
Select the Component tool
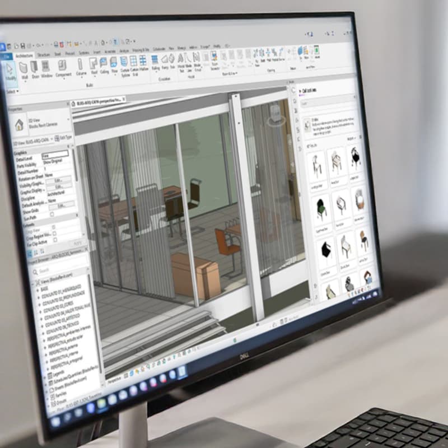tap(63, 68)
